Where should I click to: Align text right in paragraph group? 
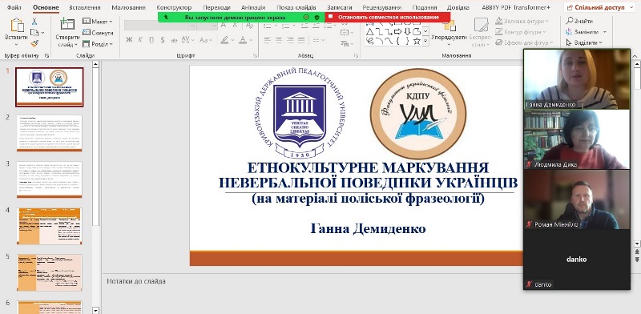[x=290, y=40]
